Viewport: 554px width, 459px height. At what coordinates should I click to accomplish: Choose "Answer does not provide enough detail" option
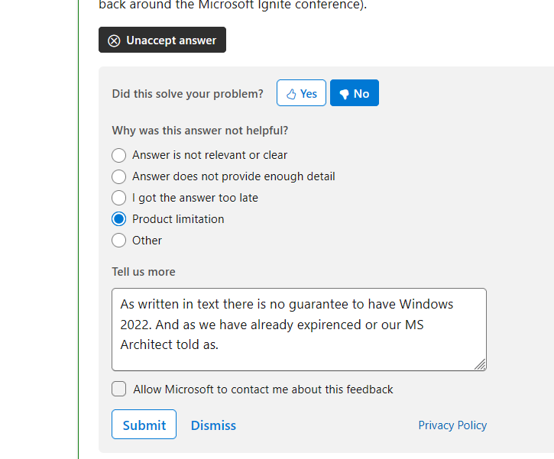coord(119,176)
